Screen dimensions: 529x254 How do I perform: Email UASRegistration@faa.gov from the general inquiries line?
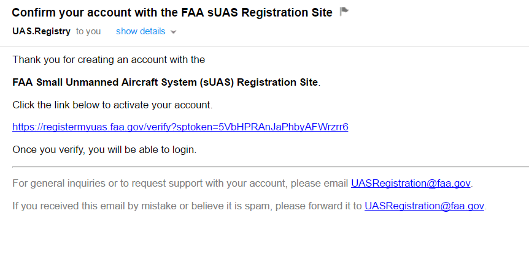(x=411, y=184)
